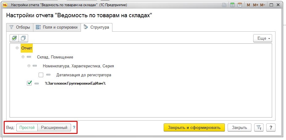Screen dimensions: 286x140
Task: Open the Еще dropdown menu
Action: 262,38
